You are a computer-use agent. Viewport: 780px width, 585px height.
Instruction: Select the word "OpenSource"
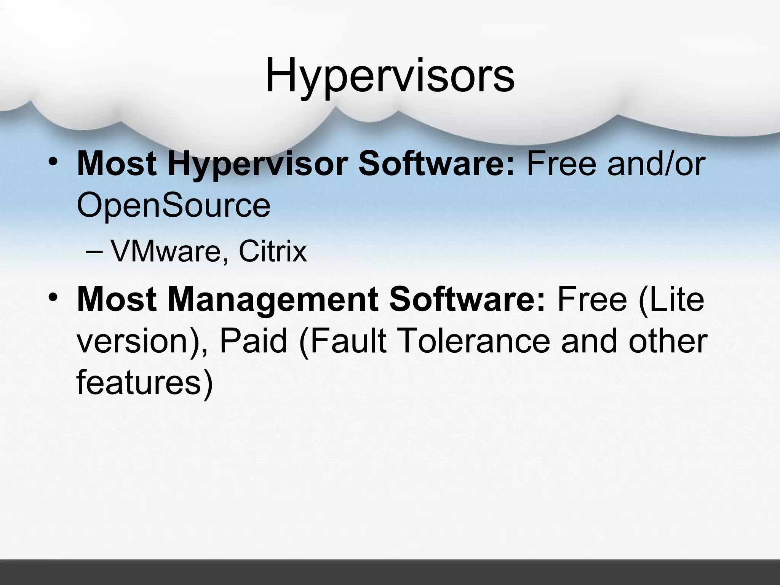(174, 206)
